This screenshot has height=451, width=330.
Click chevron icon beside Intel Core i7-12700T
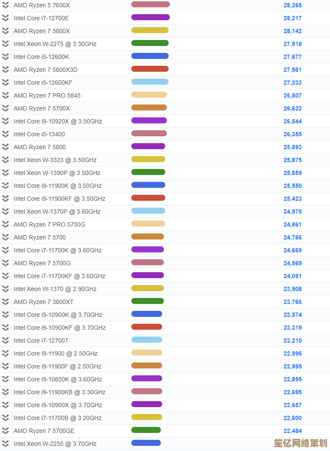click(x=5, y=341)
